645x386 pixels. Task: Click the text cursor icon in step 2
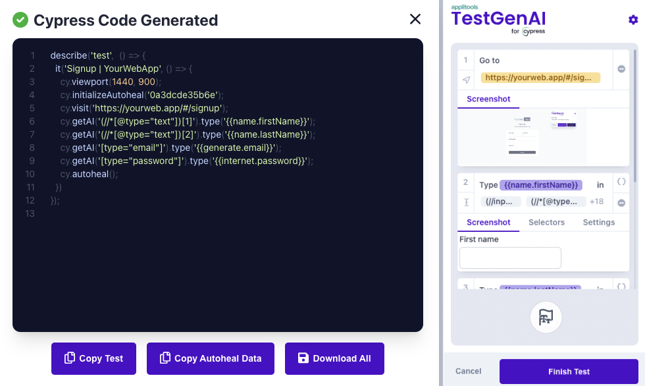pos(466,203)
